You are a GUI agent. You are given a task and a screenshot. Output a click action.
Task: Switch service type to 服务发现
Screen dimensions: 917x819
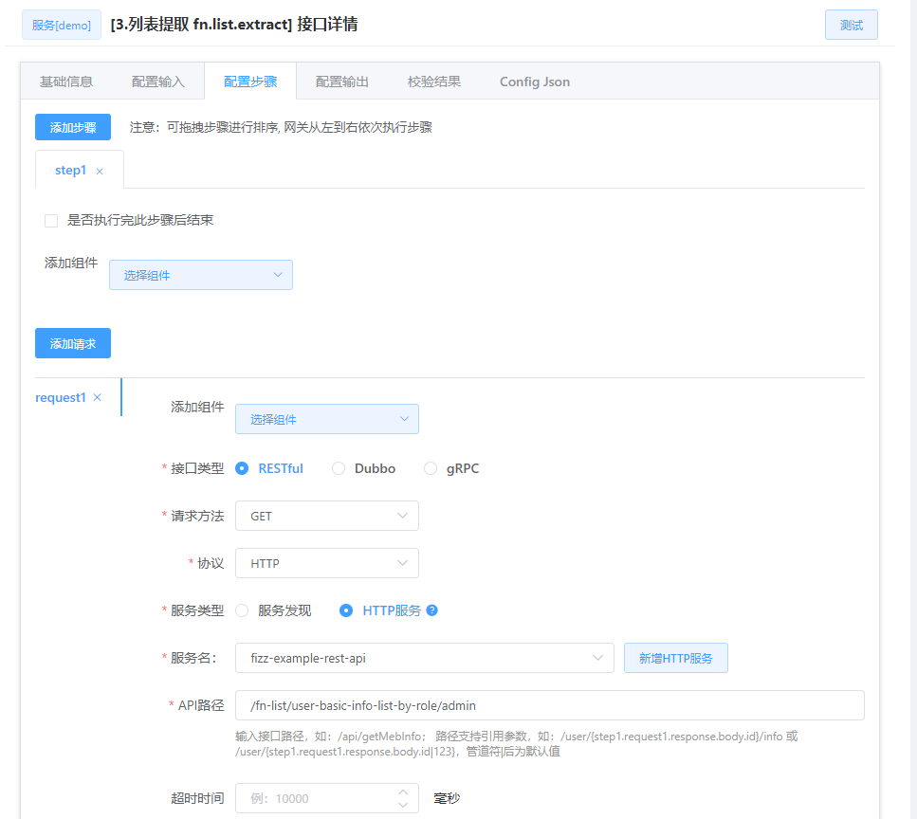(x=242, y=610)
